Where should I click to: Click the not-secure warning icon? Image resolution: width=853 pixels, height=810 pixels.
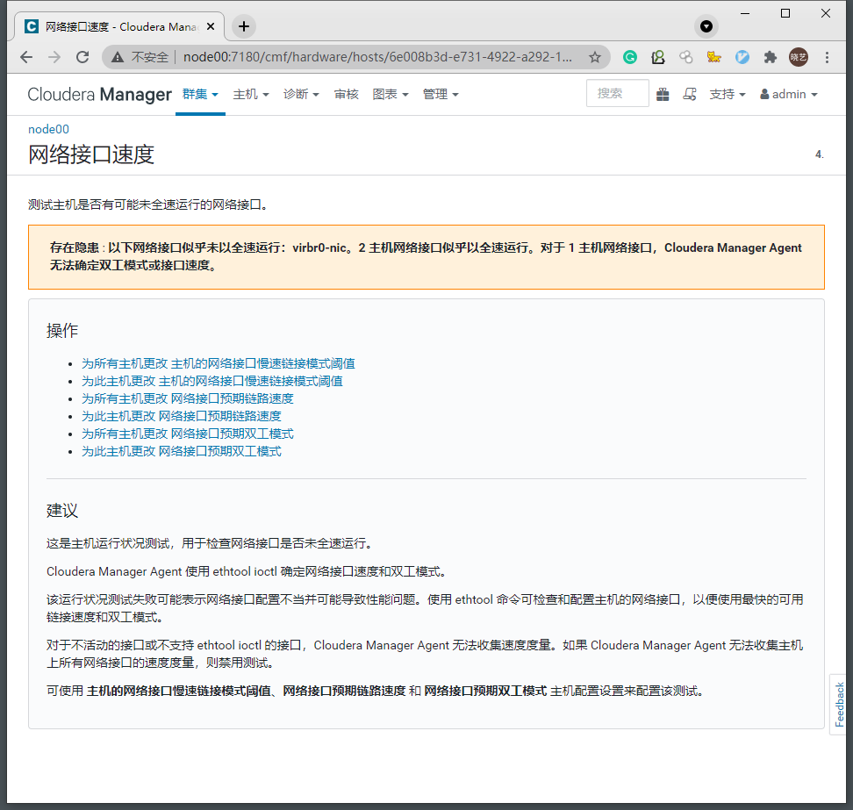[x=118, y=57]
